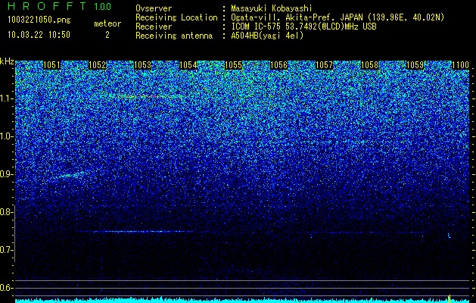
Task: Click the yellow spike marker in the bottom signal strip
Action: pos(449,298)
